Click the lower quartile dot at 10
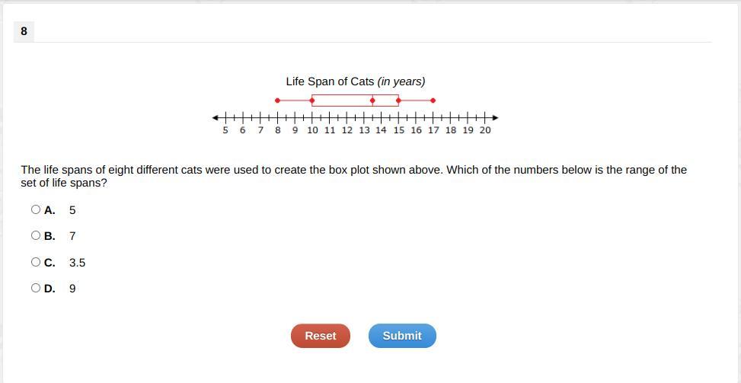The image size is (741, 383). [x=312, y=101]
